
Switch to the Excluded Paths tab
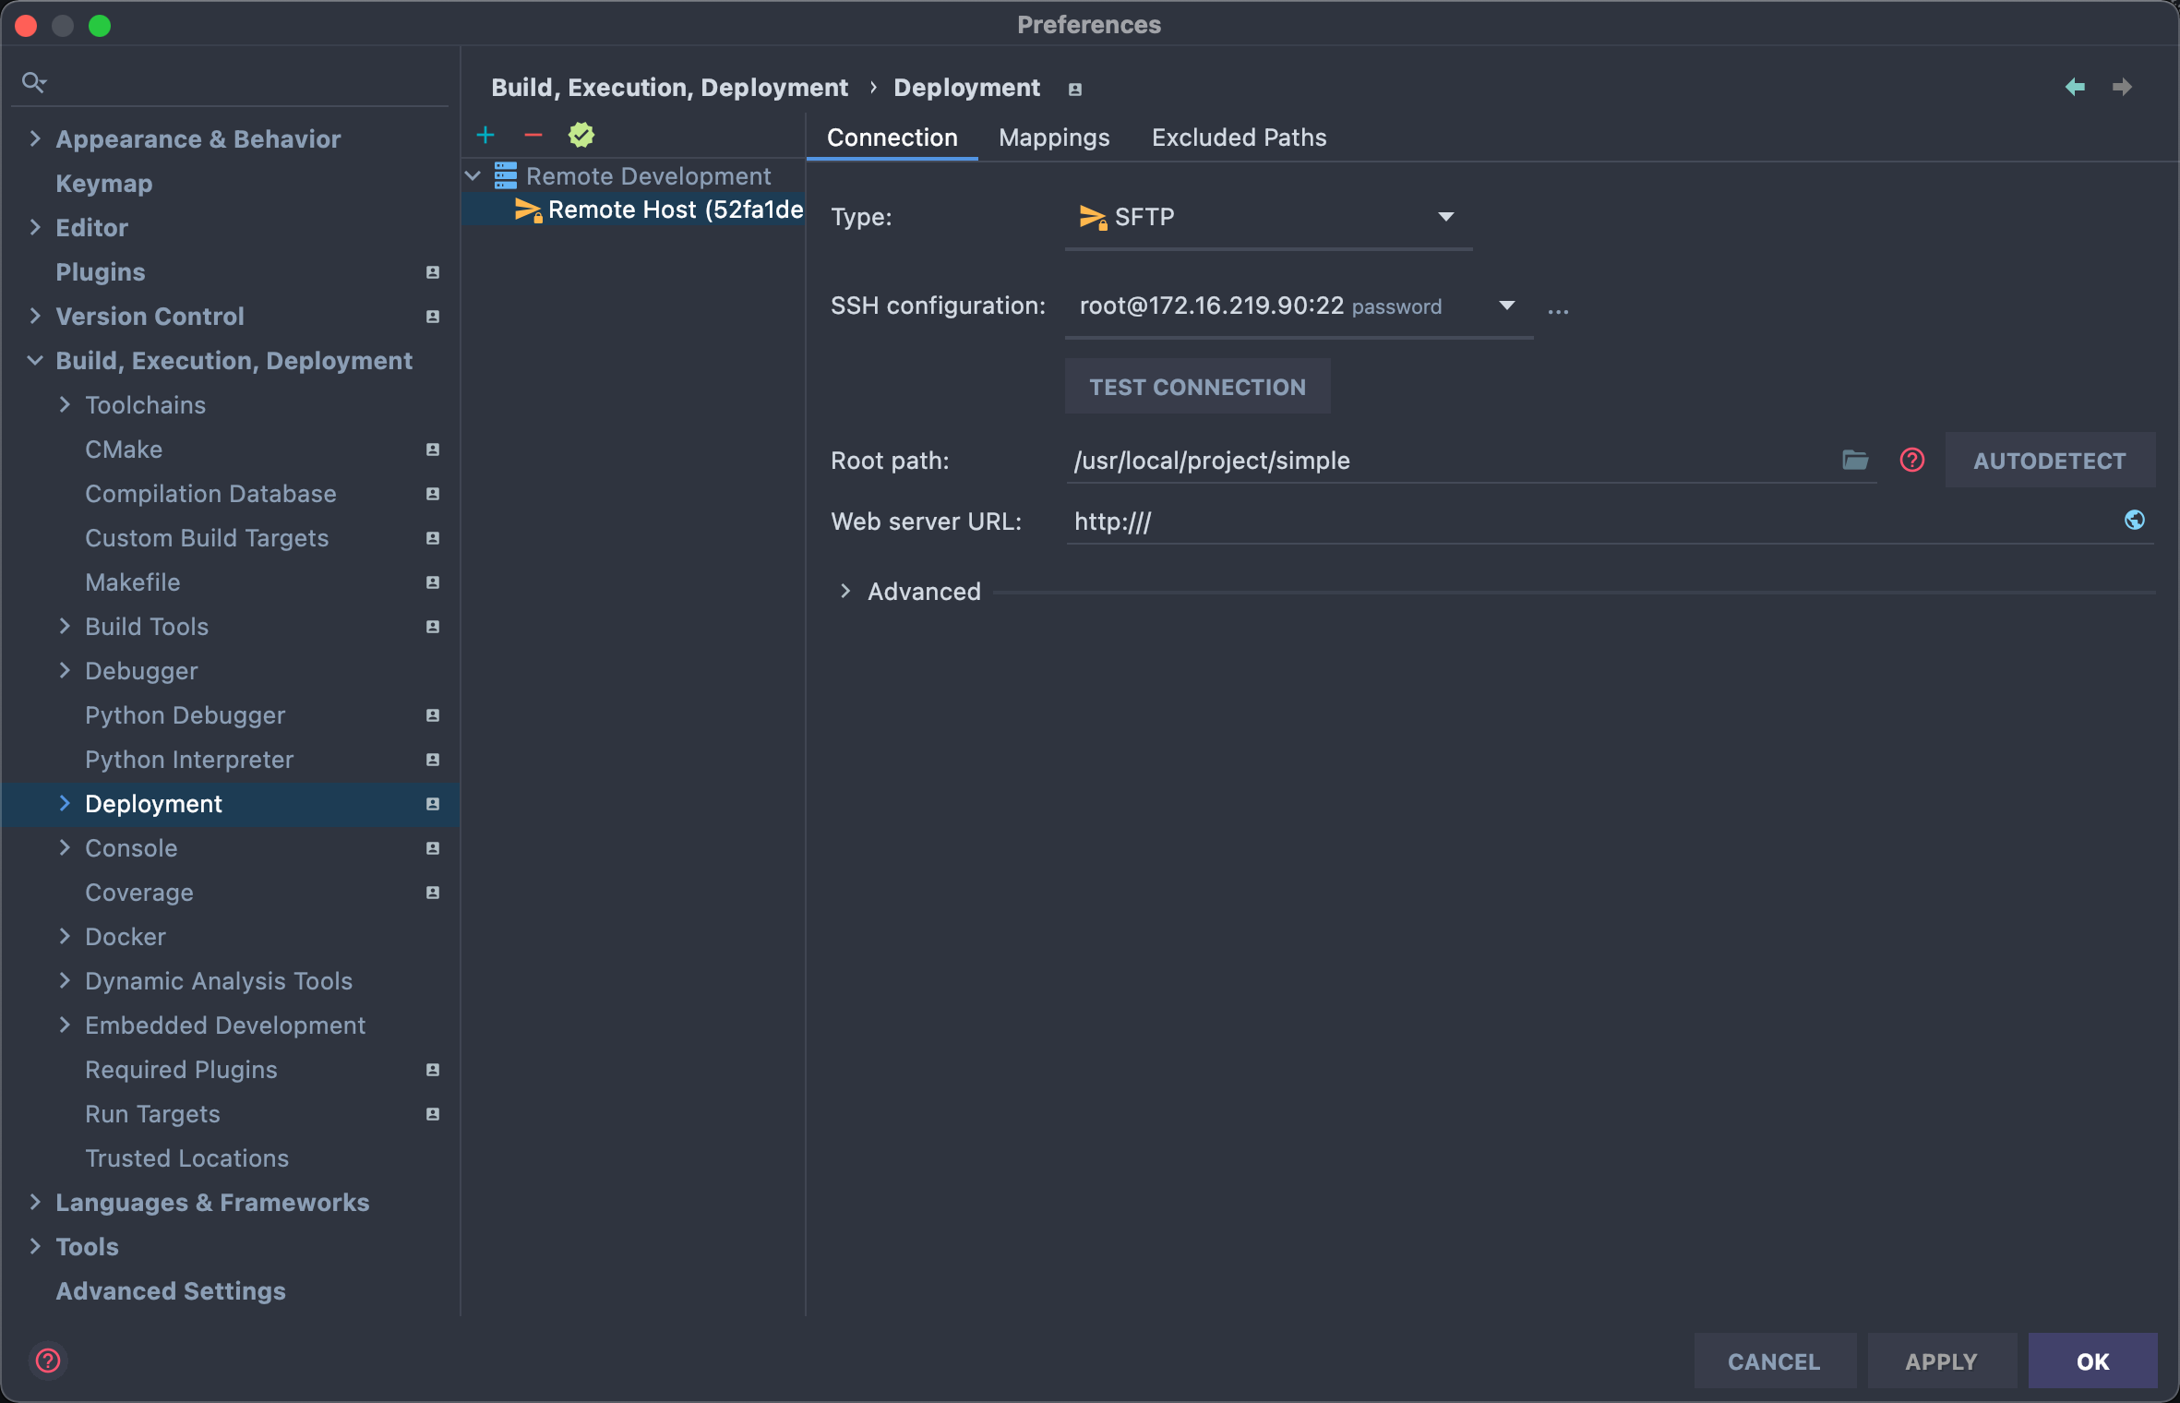1239,138
